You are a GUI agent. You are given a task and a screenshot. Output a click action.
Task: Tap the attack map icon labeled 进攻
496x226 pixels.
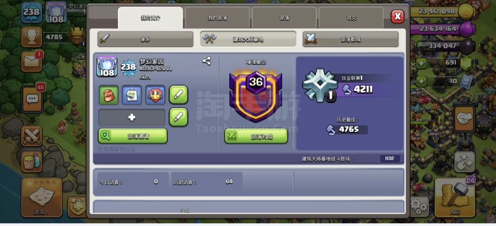41,197
